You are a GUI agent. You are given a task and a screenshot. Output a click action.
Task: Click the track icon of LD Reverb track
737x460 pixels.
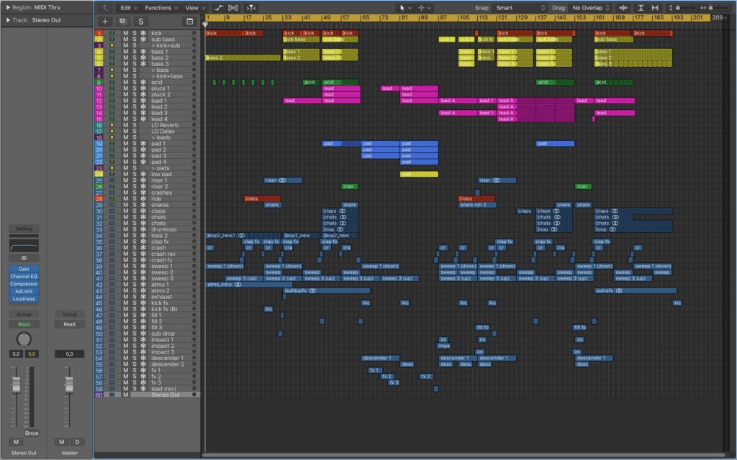[112, 125]
